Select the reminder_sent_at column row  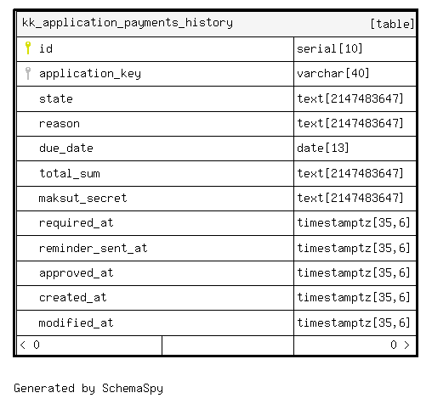point(216,248)
